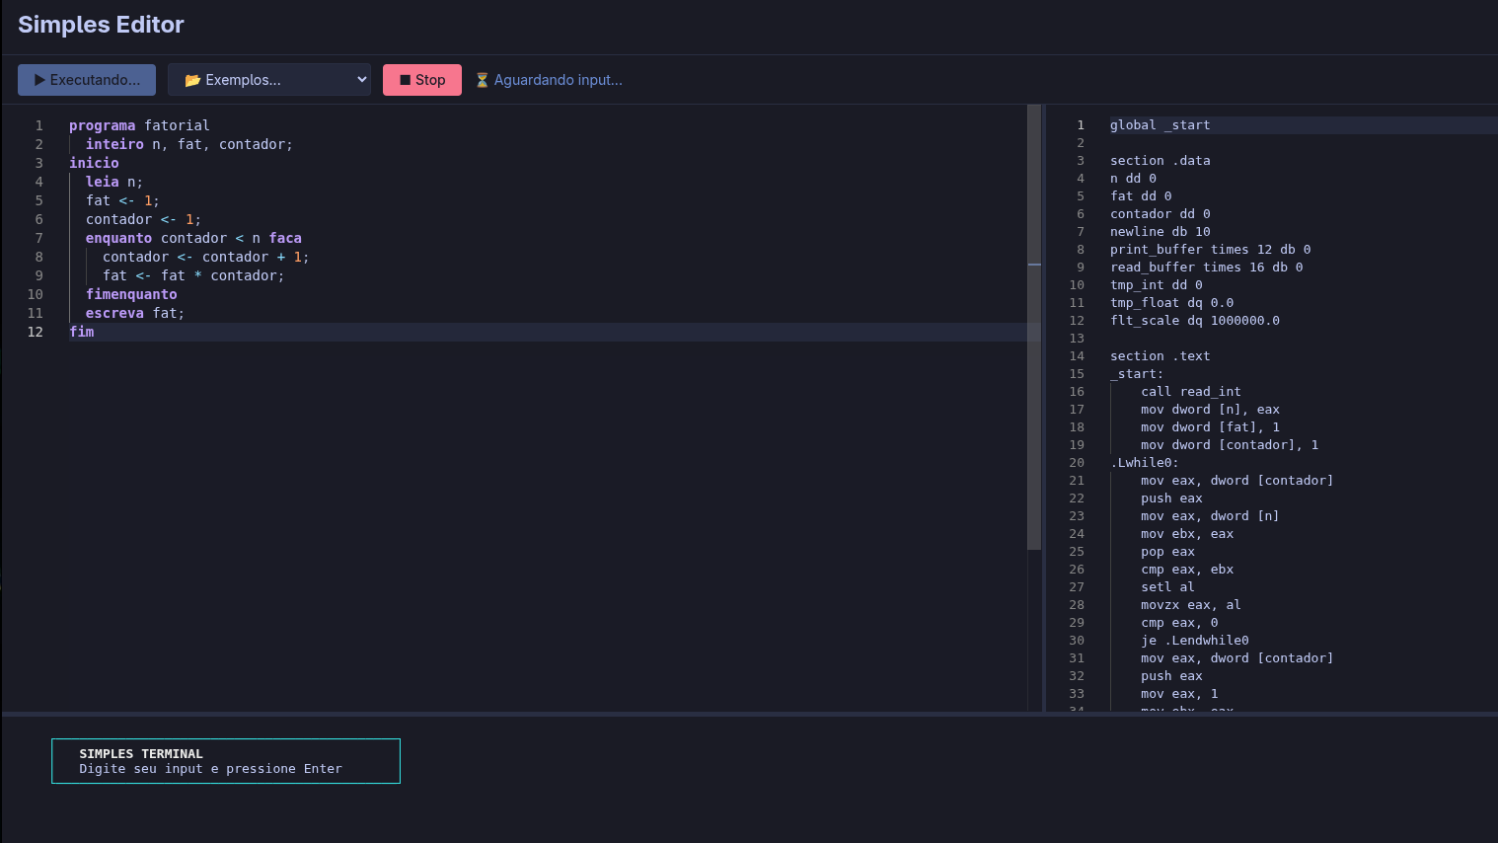Click the 'contador <- 1;' line
The width and height of the screenshot is (1498, 843).
tap(143, 219)
